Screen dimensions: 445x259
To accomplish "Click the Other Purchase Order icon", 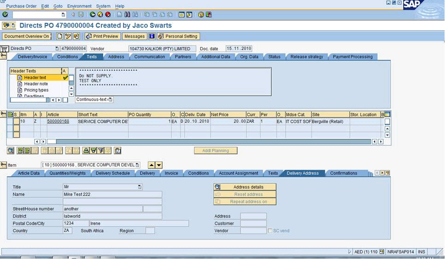I will [76, 36].
